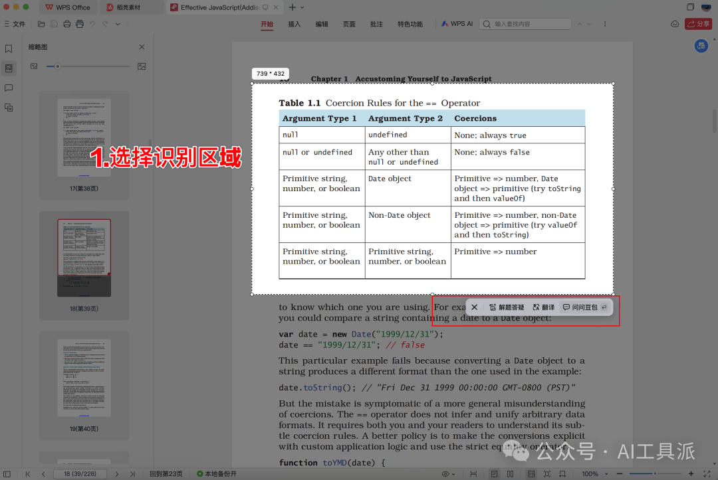The image size is (718, 480).
Task: Close the Effective JavaScript tab
Action: [276, 7]
